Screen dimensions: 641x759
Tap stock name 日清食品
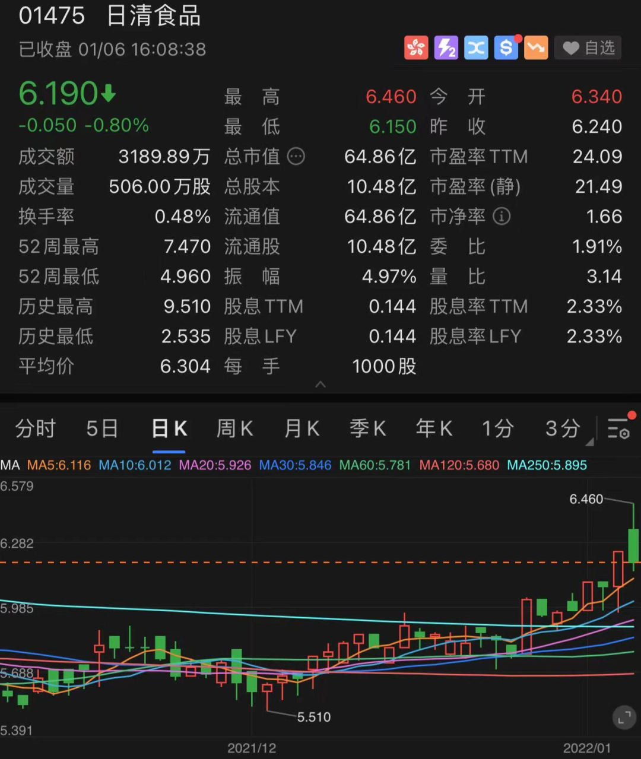tap(154, 16)
